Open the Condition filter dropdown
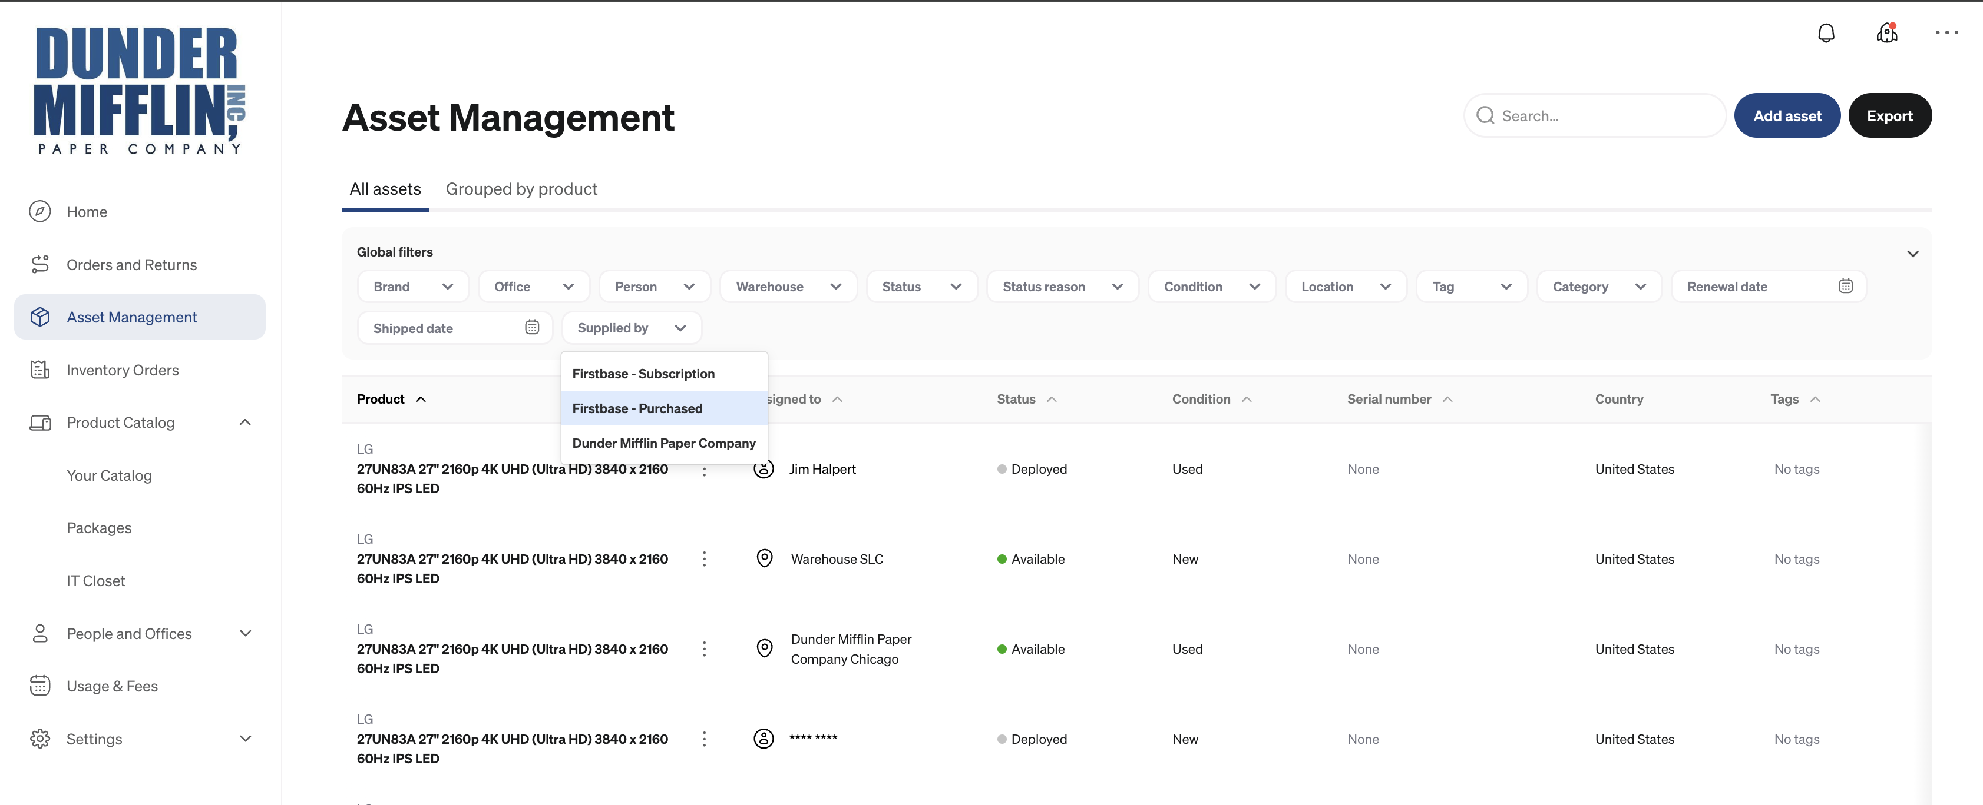 (x=1212, y=286)
